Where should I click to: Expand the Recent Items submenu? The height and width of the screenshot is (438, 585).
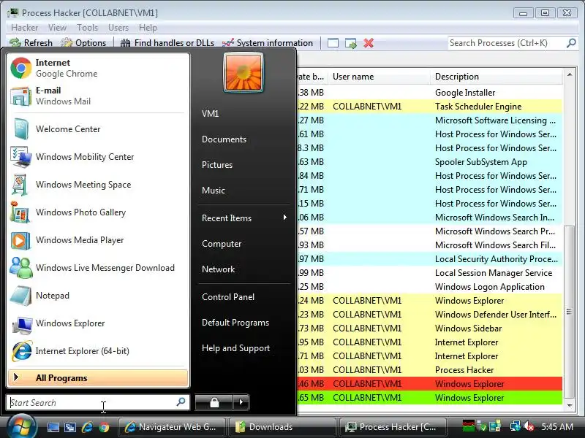(x=244, y=218)
